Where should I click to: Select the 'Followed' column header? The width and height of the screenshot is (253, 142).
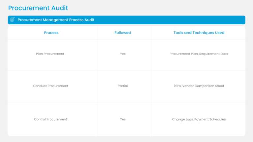tap(123, 33)
